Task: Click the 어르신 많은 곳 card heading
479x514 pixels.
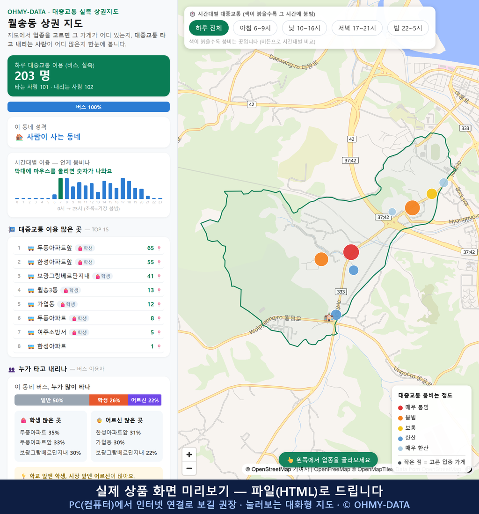Action: (x=120, y=420)
